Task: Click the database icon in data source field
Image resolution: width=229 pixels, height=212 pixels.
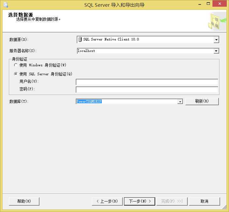Action: (80, 40)
